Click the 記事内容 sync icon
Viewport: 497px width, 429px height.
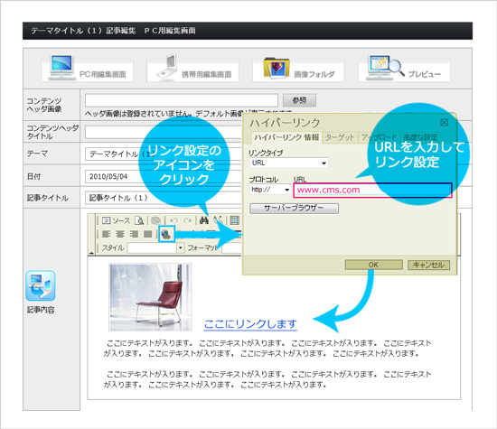click(x=41, y=285)
